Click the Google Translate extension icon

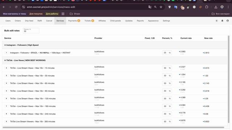tap(175, 7)
